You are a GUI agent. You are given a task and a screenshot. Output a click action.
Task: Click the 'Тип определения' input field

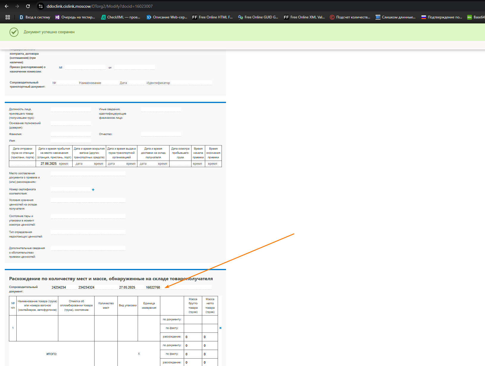pyautogui.click(x=88, y=232)
